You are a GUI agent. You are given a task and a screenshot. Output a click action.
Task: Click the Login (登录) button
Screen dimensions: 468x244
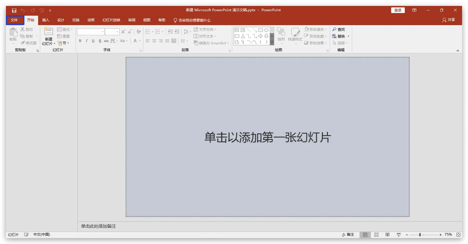coord(398,10)
